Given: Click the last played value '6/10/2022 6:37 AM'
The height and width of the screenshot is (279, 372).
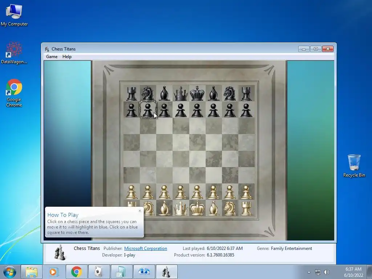Looking at the screenshot, I should 225,248.
